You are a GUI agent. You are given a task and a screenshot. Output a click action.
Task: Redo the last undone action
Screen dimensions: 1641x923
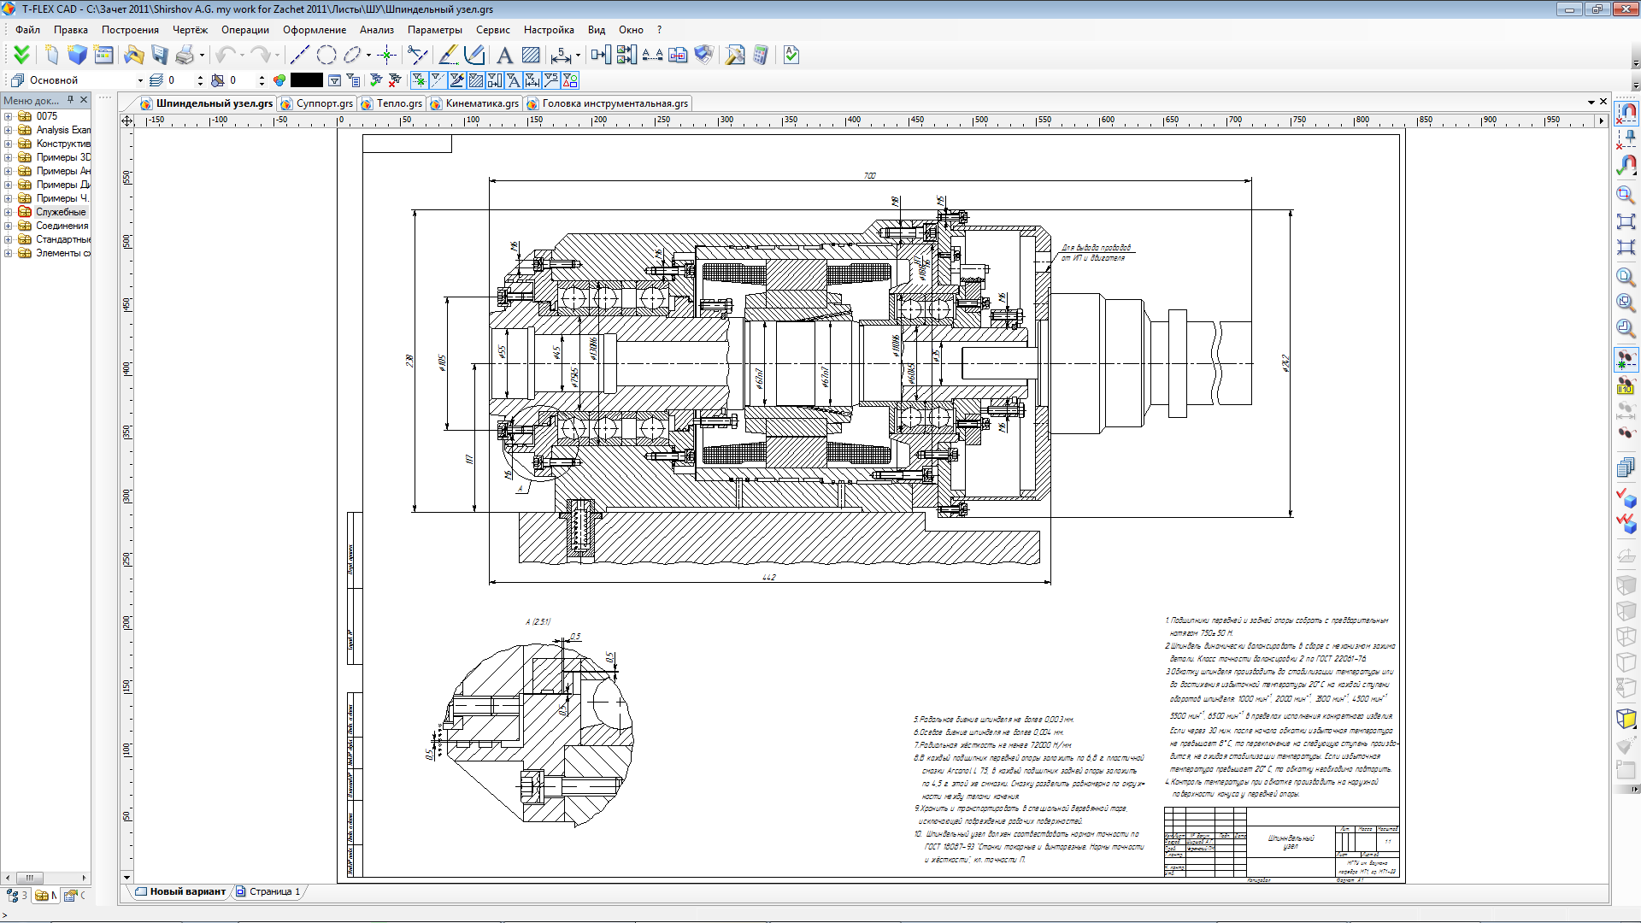click(260, 55)
